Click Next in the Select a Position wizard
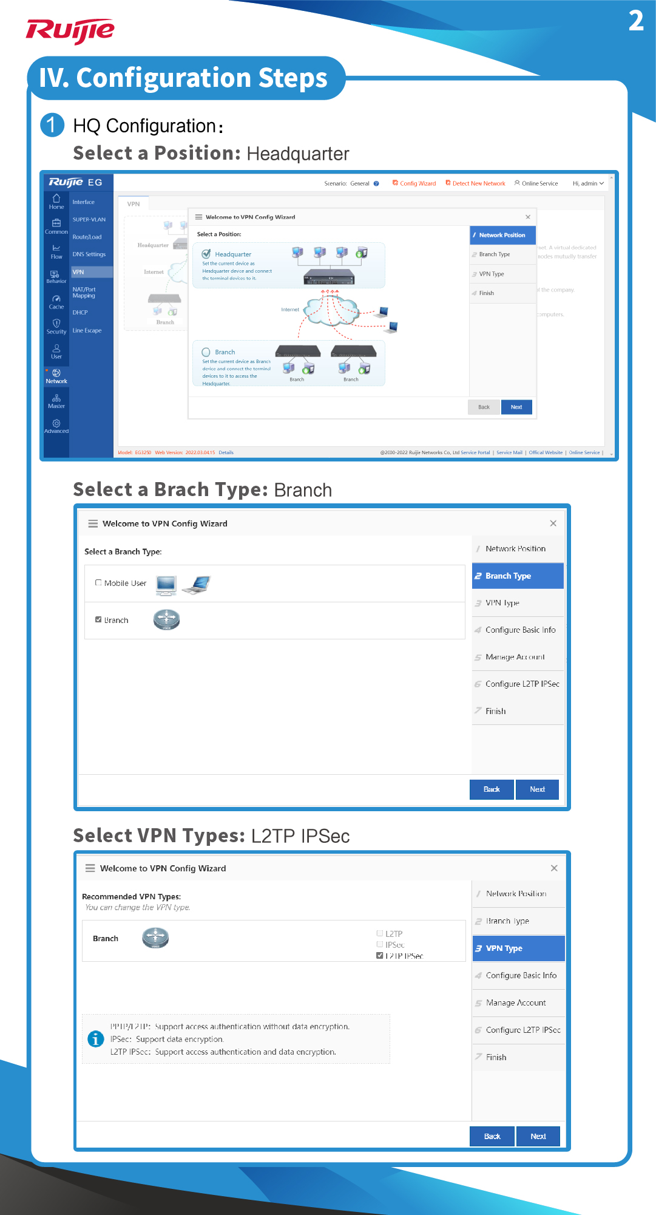 click(516, 407)
